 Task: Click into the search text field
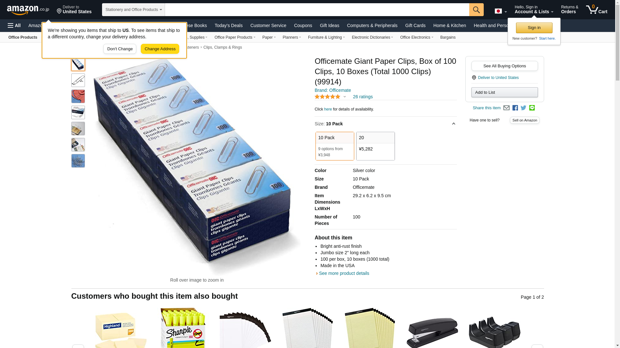point(317,10)
